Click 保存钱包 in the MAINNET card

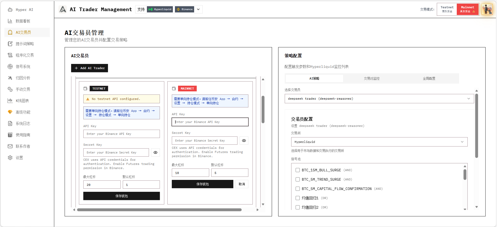[x=202, y=184]
